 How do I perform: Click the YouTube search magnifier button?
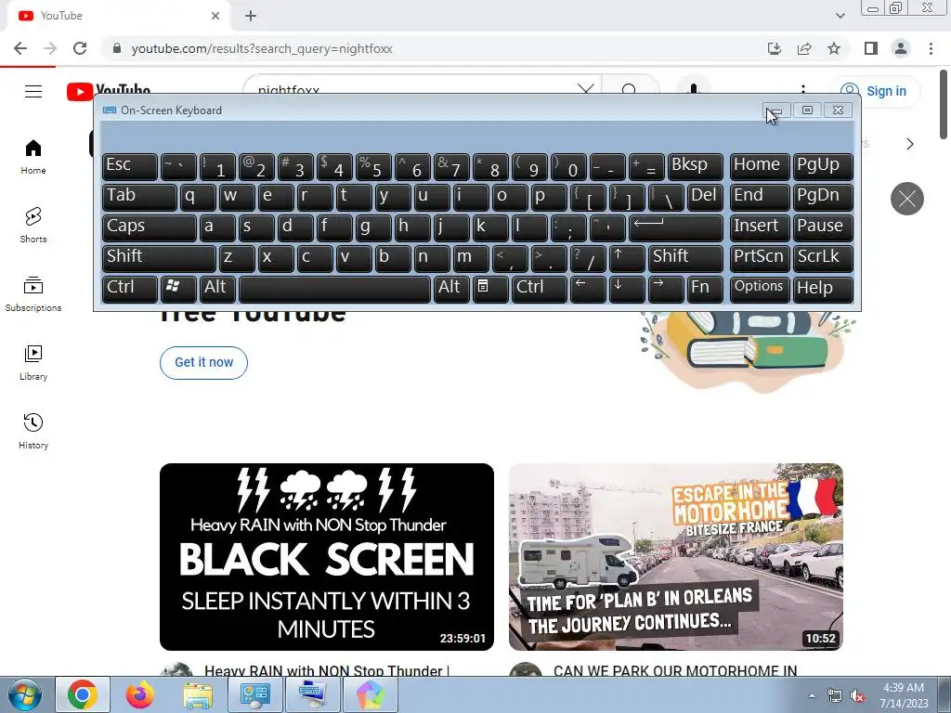click(x=630, y=90)
